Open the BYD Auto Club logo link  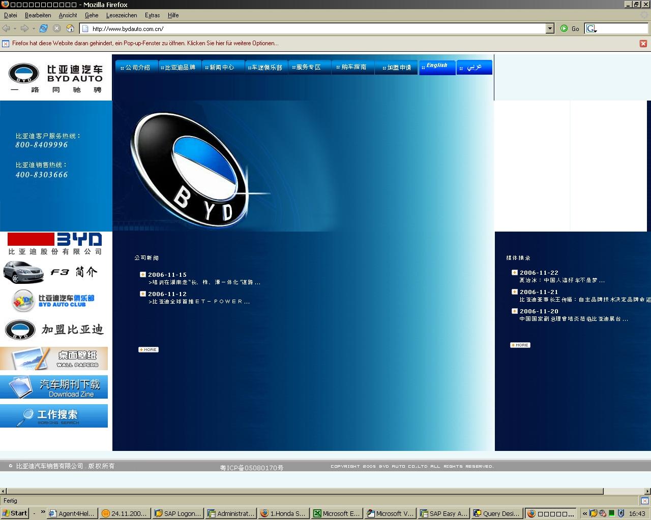(x=53, y=301)
